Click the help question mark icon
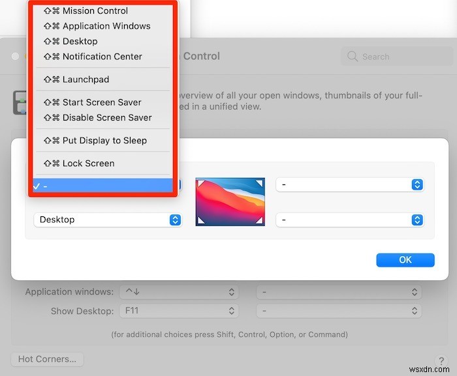The image size is (457, 376). coord(441,361)
